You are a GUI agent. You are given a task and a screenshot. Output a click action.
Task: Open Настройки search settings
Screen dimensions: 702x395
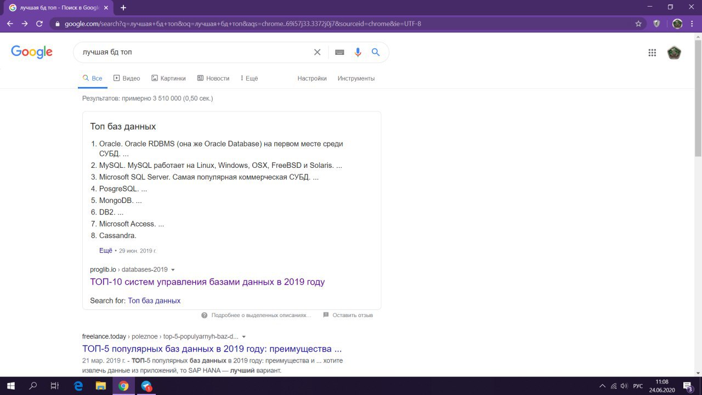tap(312, 78)
